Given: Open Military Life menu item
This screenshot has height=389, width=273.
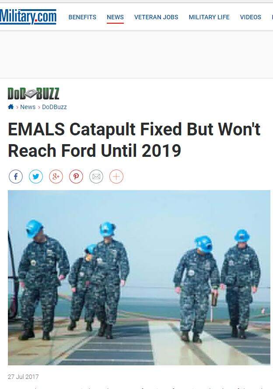Looking at the screenshot, I should (x=209, y=17).
